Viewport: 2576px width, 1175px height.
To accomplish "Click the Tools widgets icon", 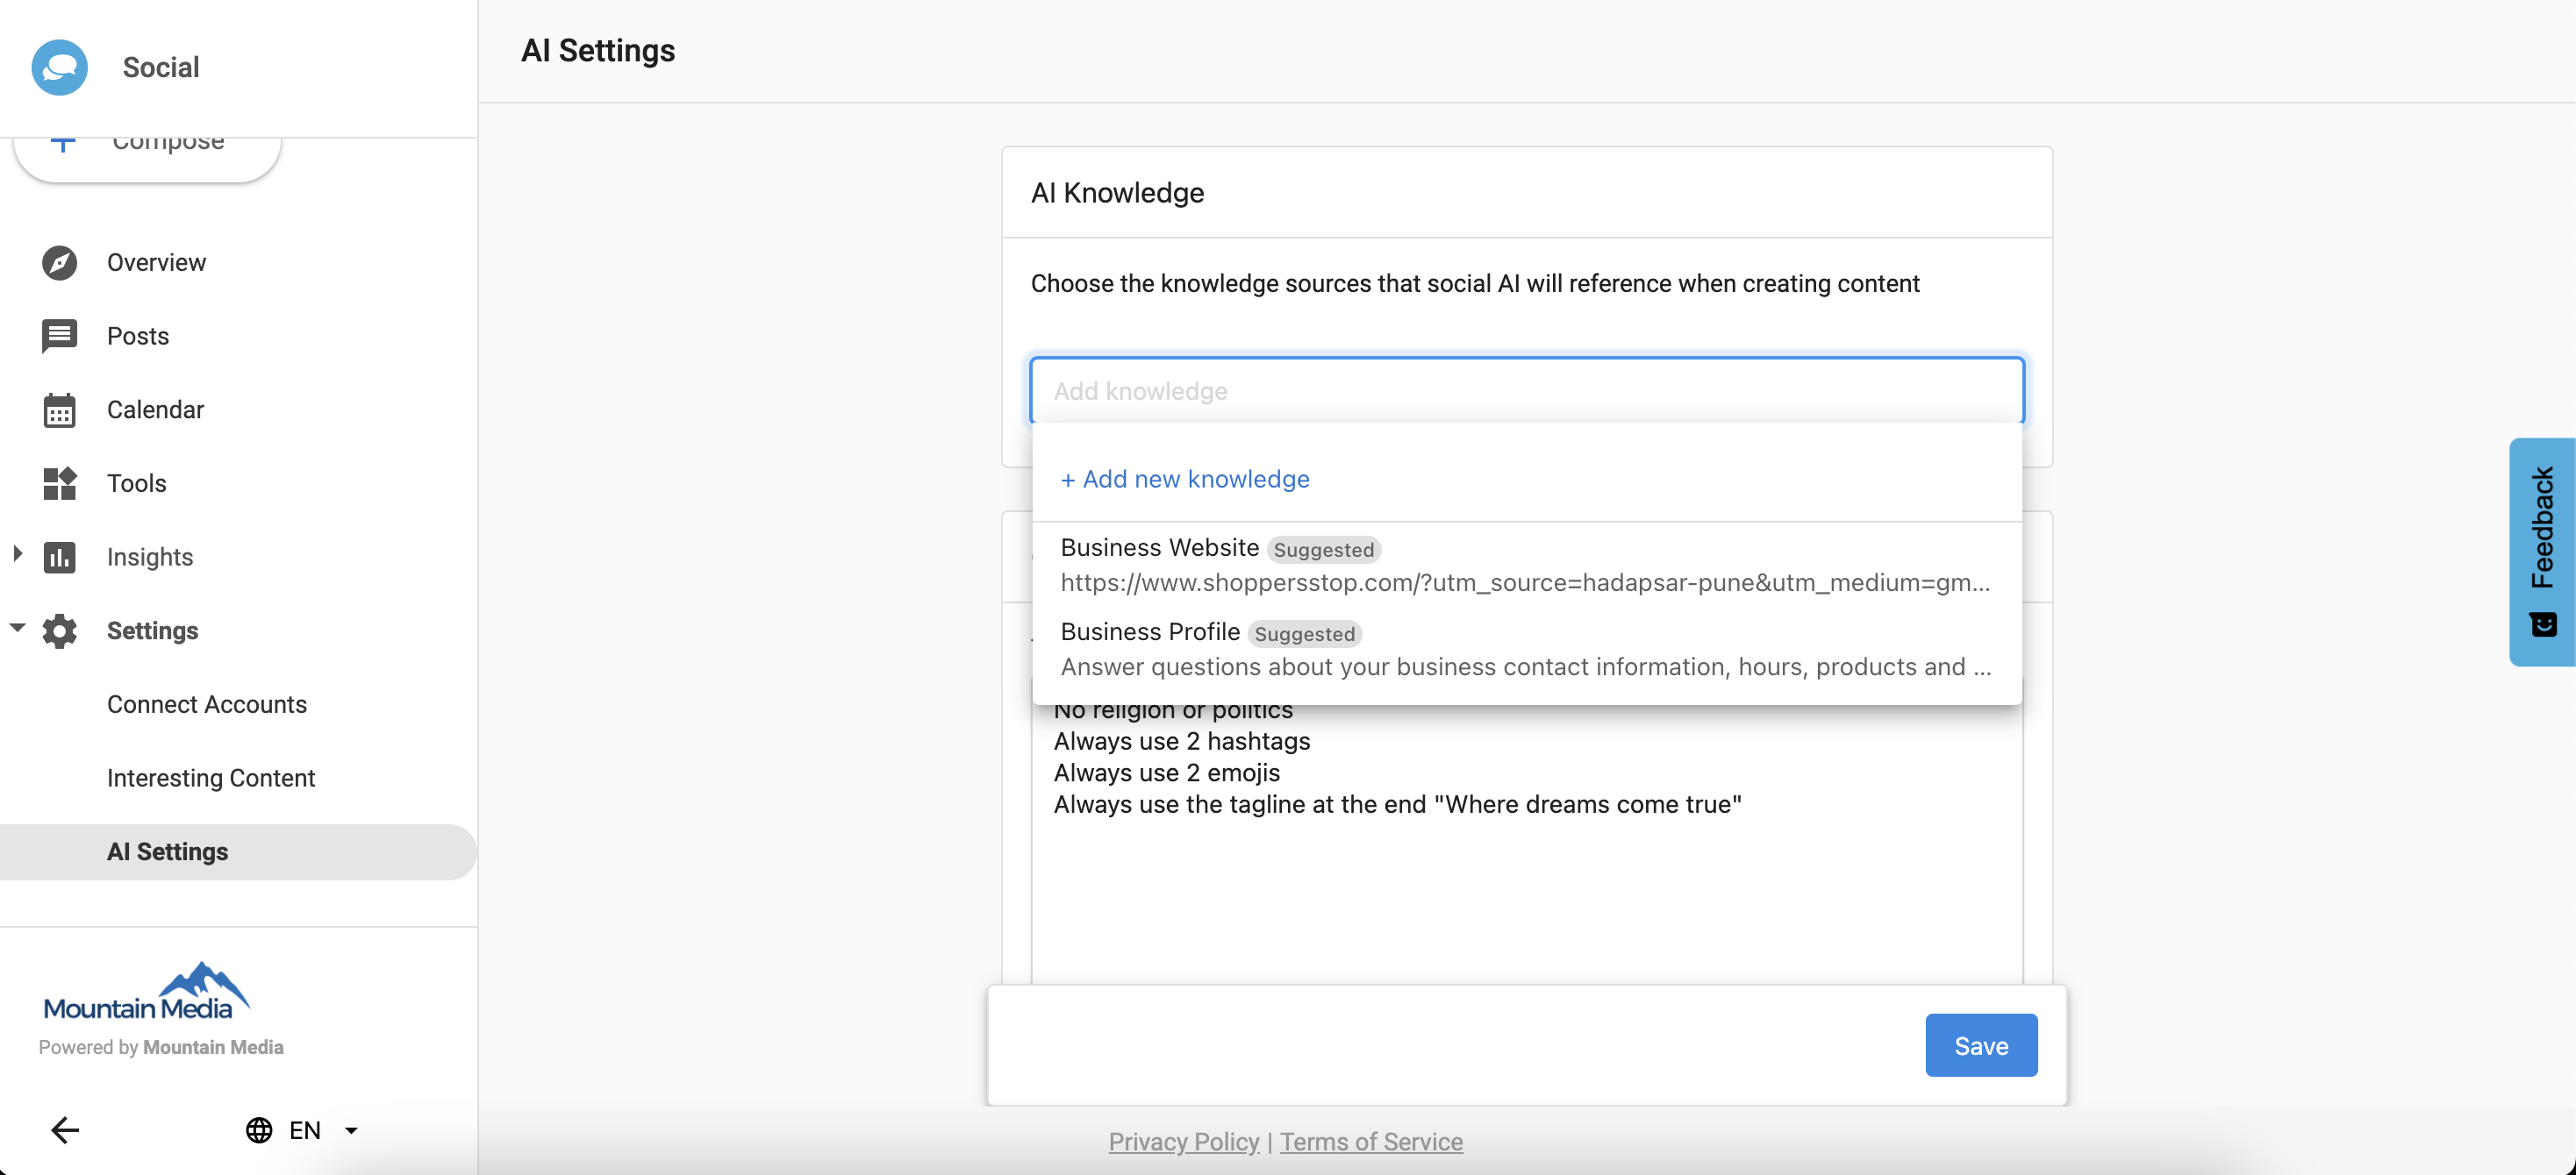I will (x=59, y=483).
